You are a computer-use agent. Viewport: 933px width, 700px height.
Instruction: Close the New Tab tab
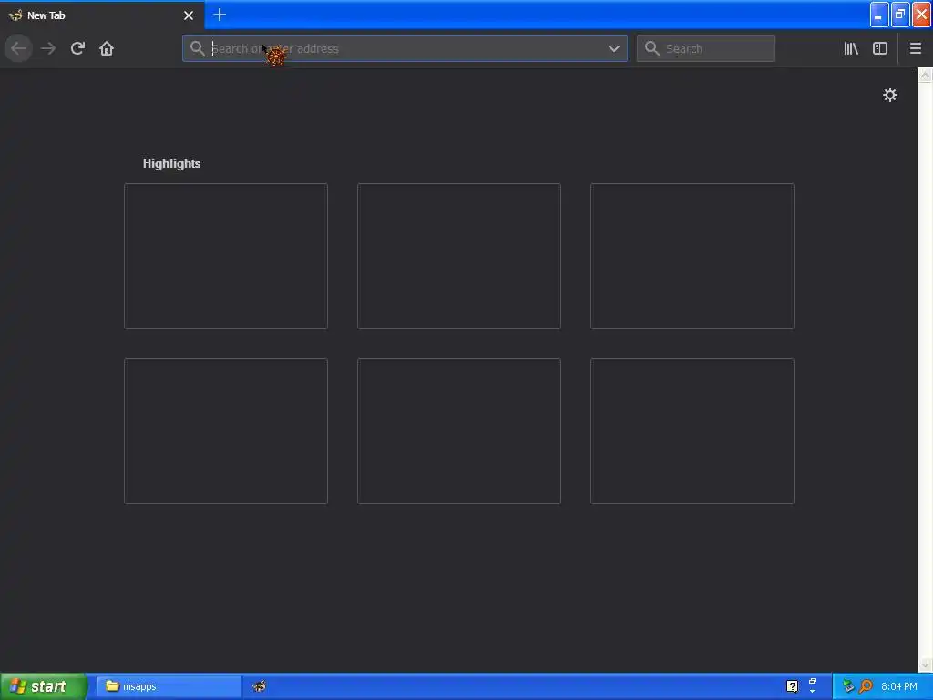189,15
